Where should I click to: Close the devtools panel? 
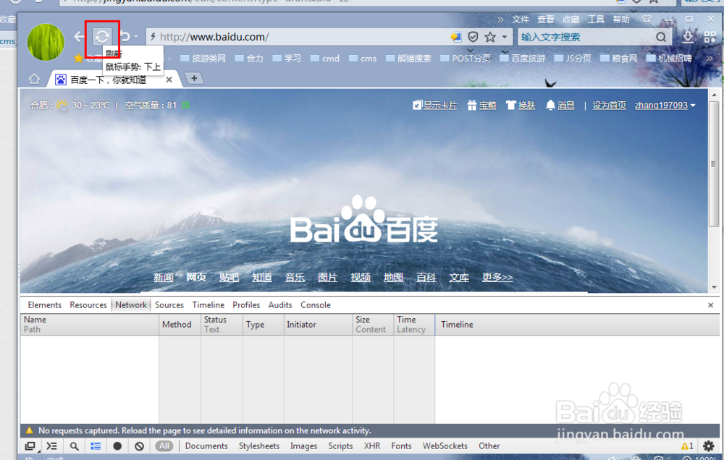(x=711, y=305)
